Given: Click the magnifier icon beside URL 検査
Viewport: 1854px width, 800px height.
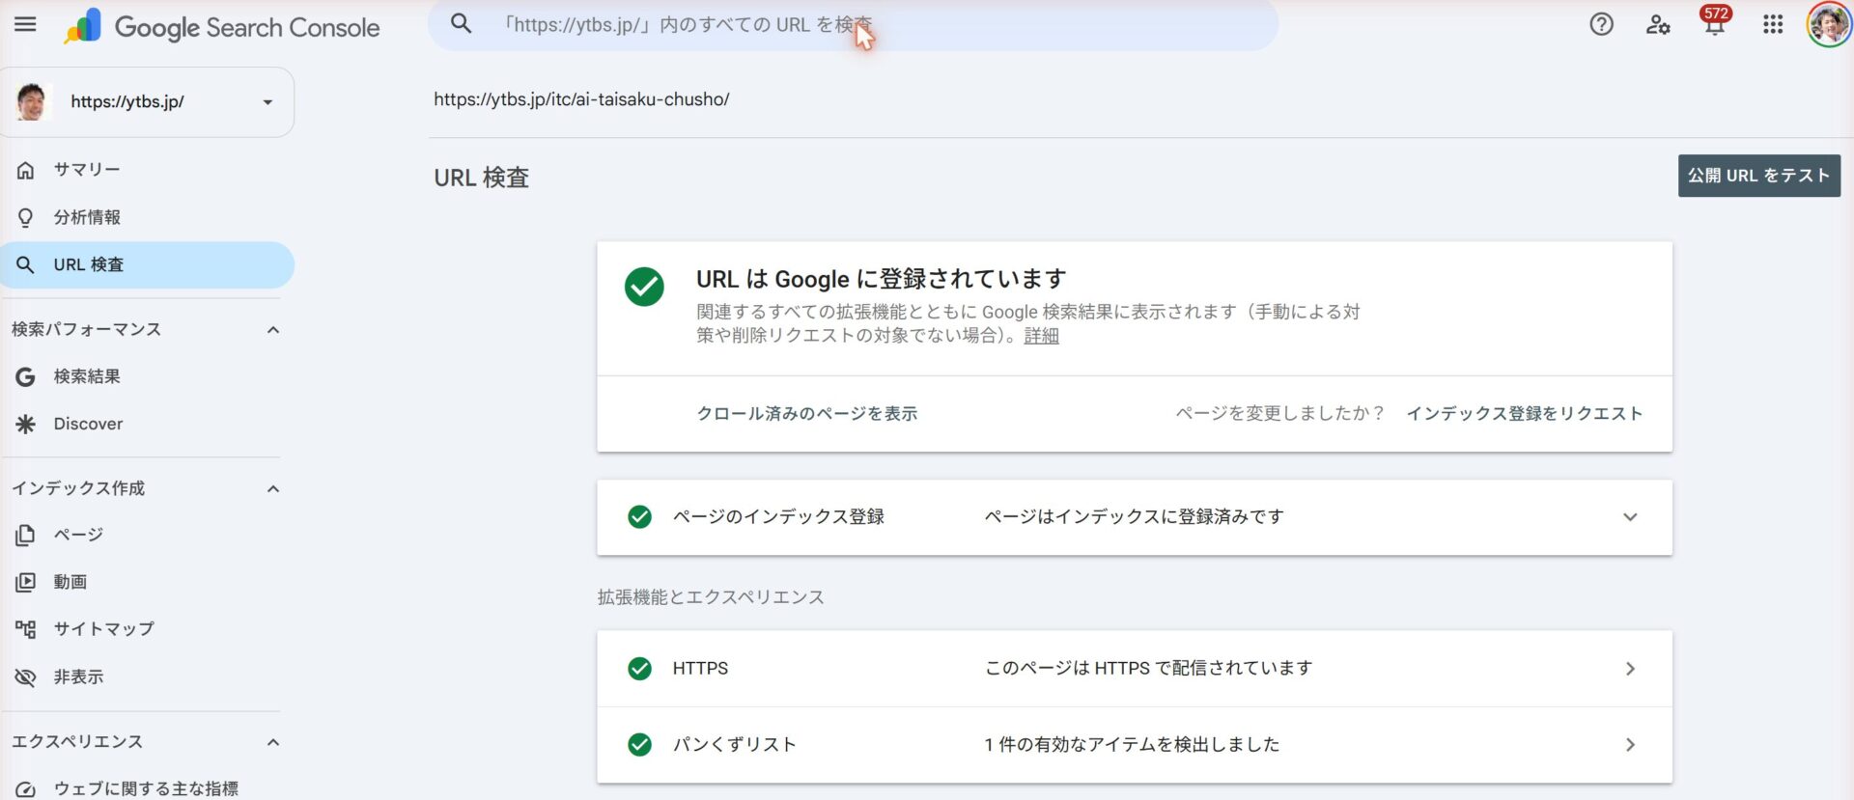Looking at the screenshot, I should 25,264.
